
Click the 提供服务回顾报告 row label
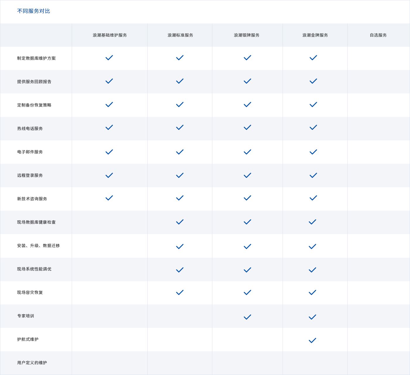point(34,82)
